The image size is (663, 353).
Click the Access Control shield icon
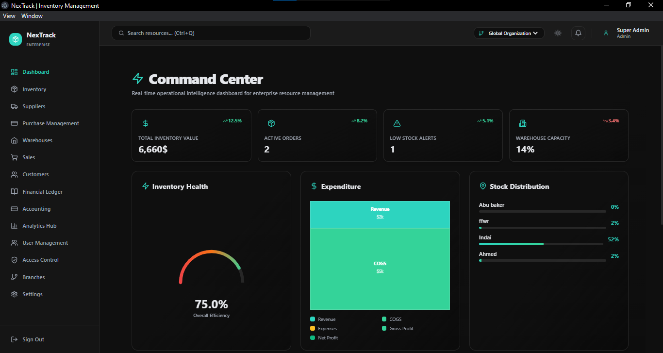14,260
